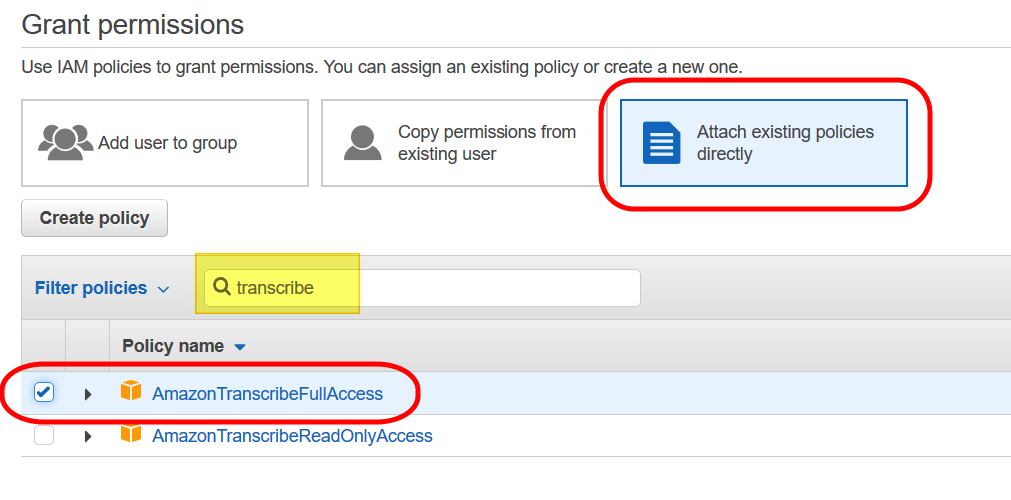Open the AmazonTranscribeReadOnlyAccess policy link

coord(292,436)
